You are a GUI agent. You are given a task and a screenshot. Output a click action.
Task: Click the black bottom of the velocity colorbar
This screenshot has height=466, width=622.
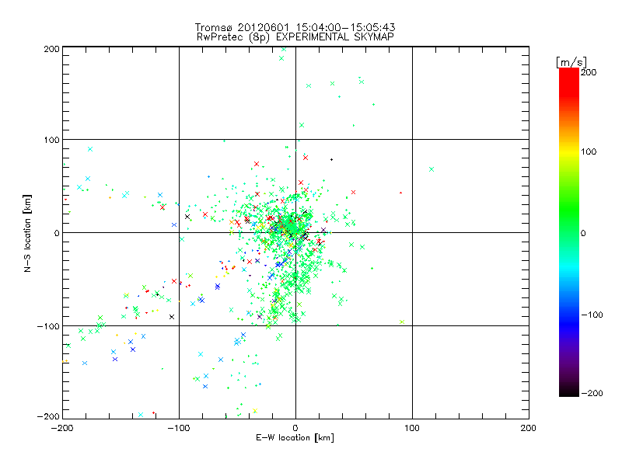(x=569, y=391)
